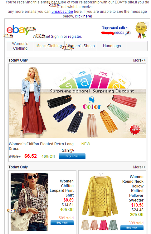151x234 pixels.
Task: Select the beige sweater color thumbnail
Action: click(x=85, y=225)
